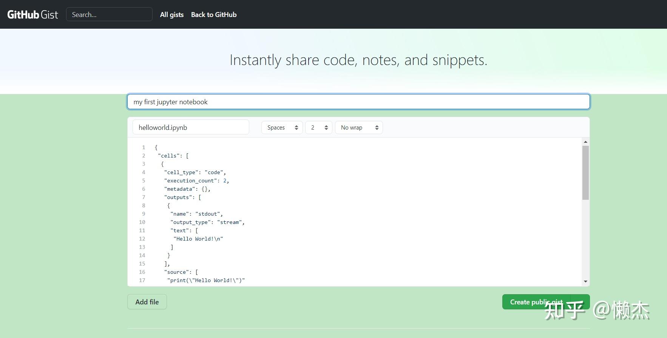Expand the Create gist visibility options arrow
This screenshot has width=667, height=338.
tap(580, 302)
